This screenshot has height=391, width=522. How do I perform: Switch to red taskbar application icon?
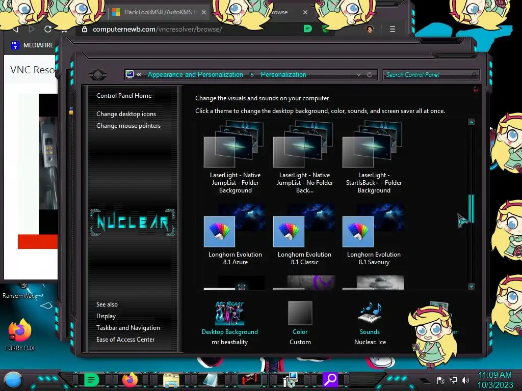click(249, 380)
